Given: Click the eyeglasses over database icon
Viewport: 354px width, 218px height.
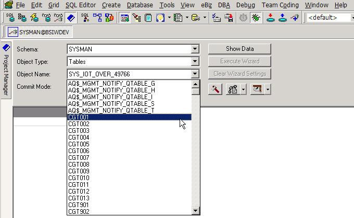Looking at the screenshot, I should pos(46,18).
